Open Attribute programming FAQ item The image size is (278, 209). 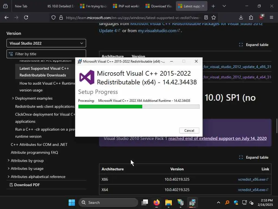34,152
